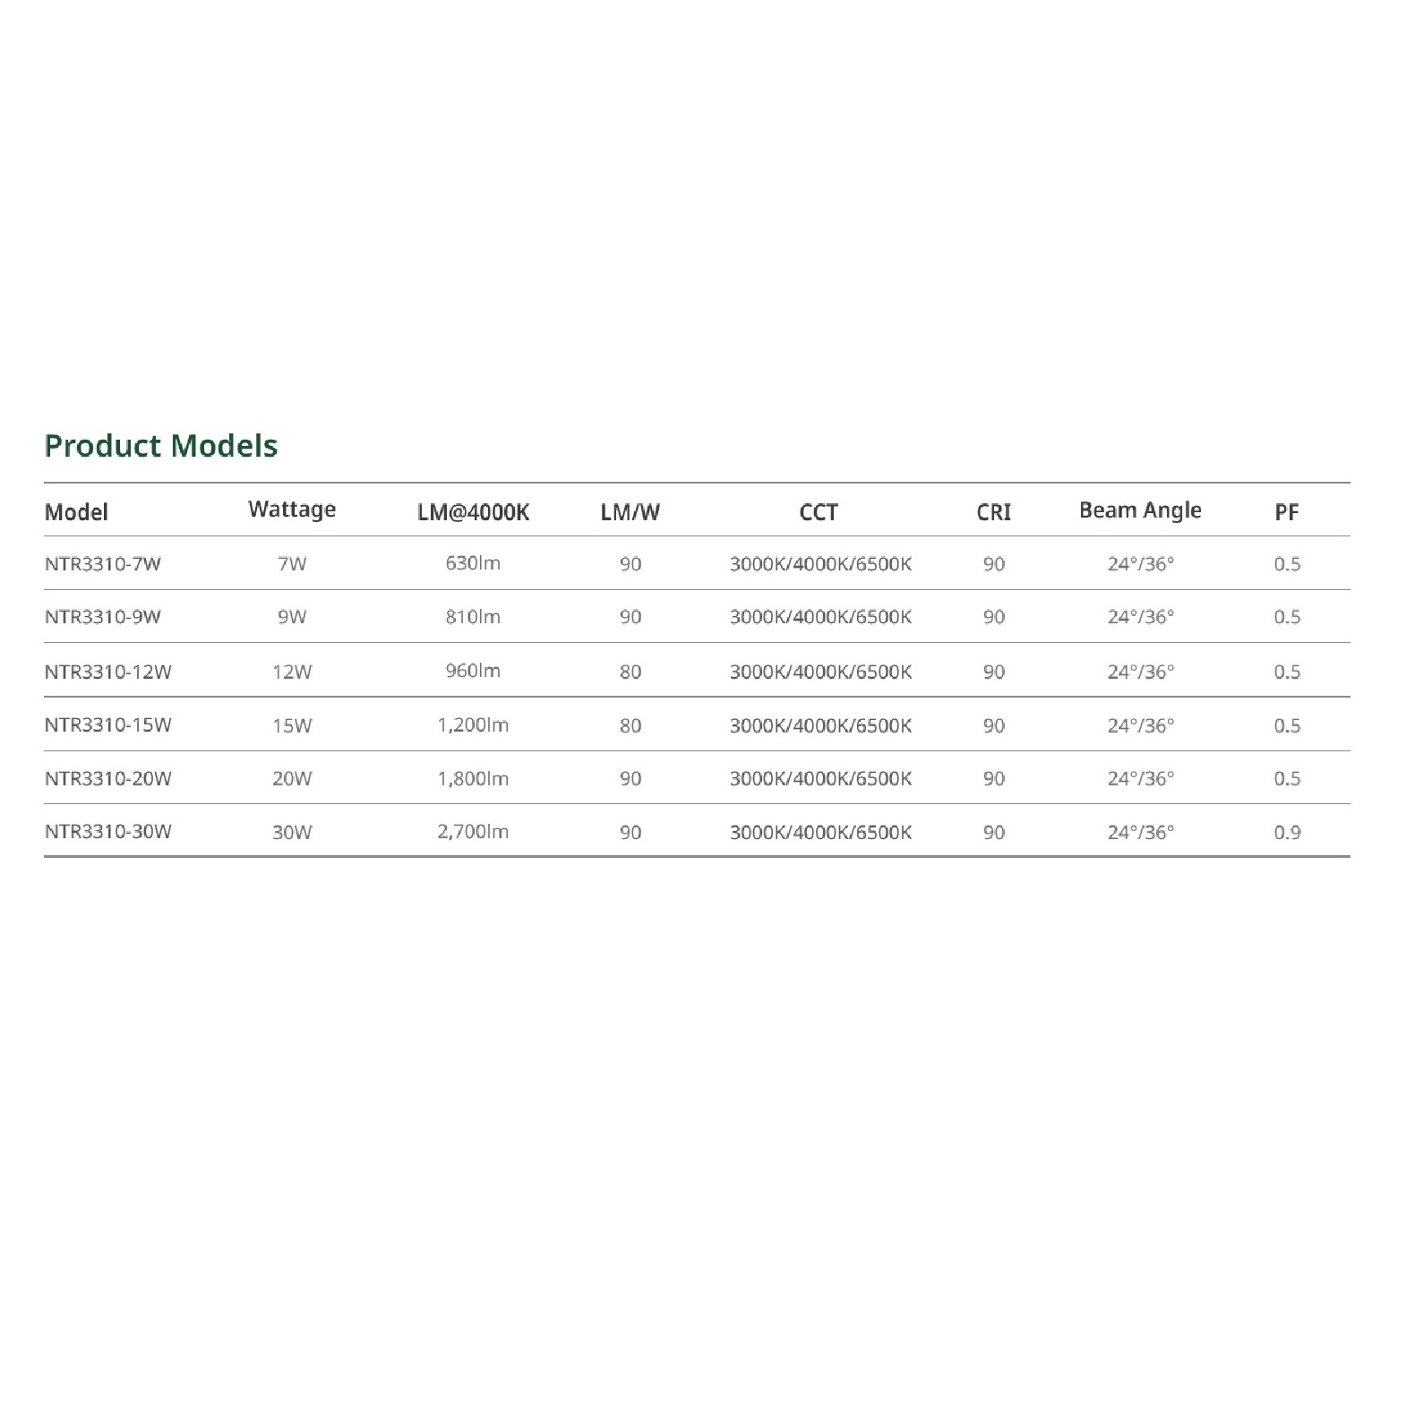Click the CCT column header
1406x1405 pixels.
[x=819, y=512]
